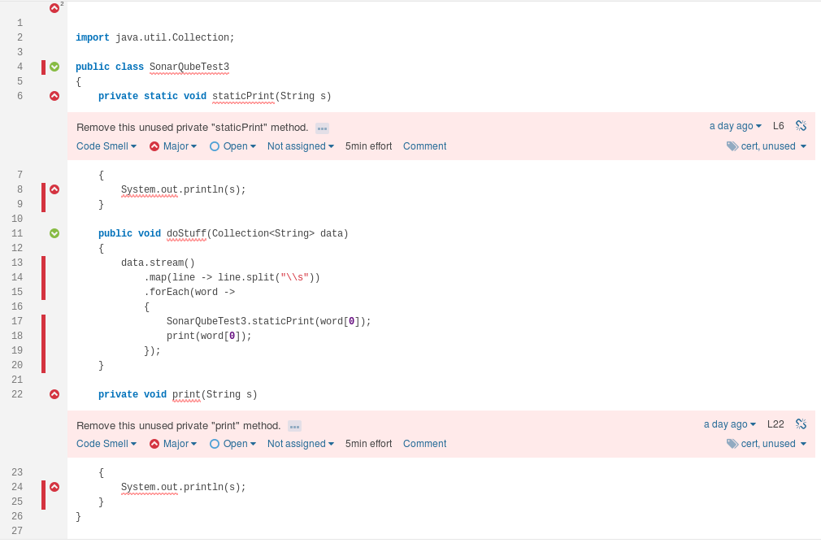Click the red issue marker on line 24
Viewport: 821px width, 543px height.
pyautogui.click(x=54, y=487)
